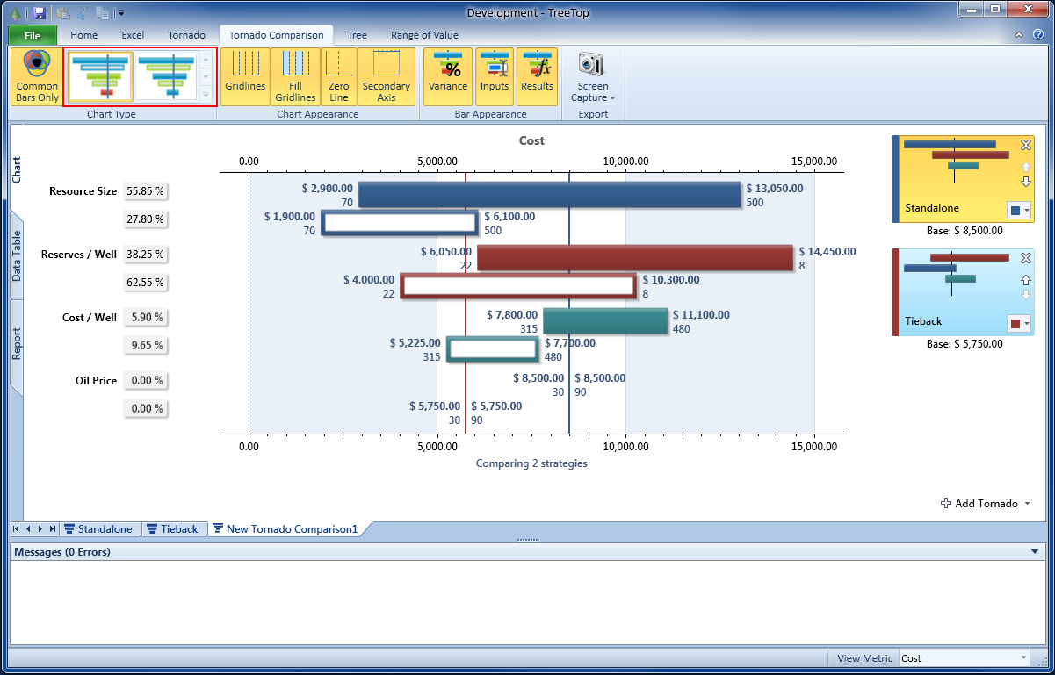Screen dimensions: 1055x675
Task: Move Tieback tornado up with arrow
Action: [1025, 279]
